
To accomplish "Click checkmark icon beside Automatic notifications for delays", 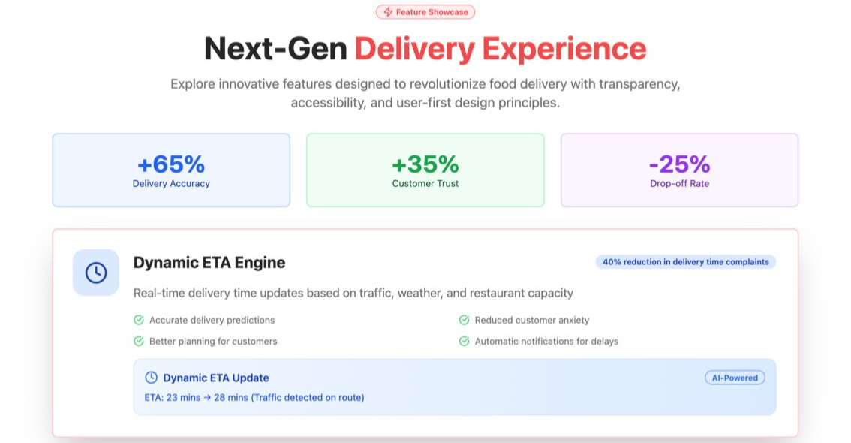I will coord(465,341).
